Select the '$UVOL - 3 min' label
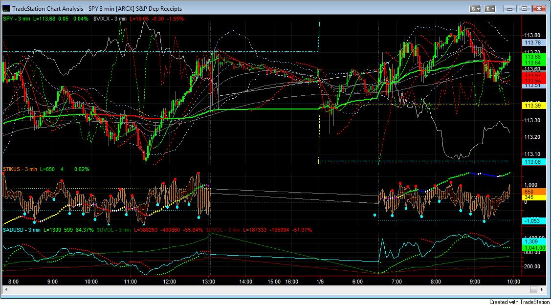 point(113,229)
